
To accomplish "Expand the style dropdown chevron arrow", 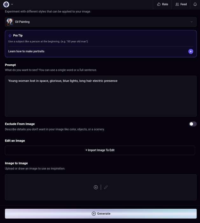I will 191,22.
